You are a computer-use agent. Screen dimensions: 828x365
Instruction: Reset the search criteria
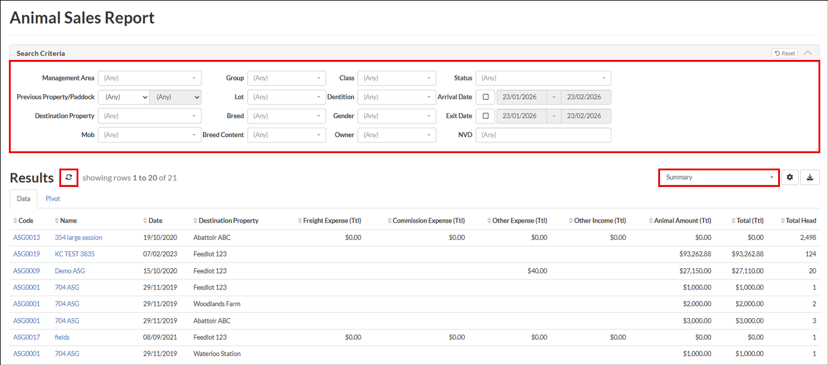coord(784,53)
